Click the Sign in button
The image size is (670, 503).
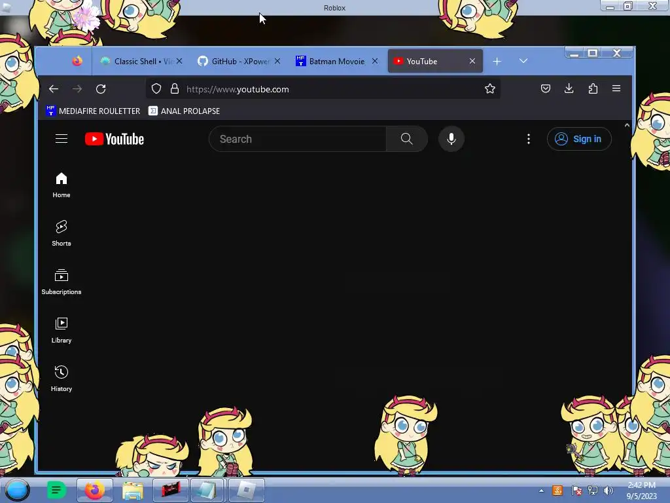(579, 139)
